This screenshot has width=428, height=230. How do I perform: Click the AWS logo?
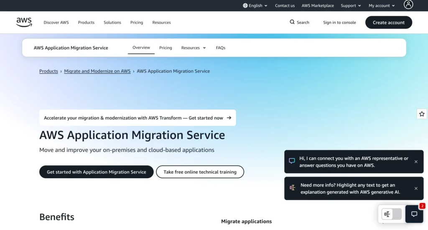point(24,23)
